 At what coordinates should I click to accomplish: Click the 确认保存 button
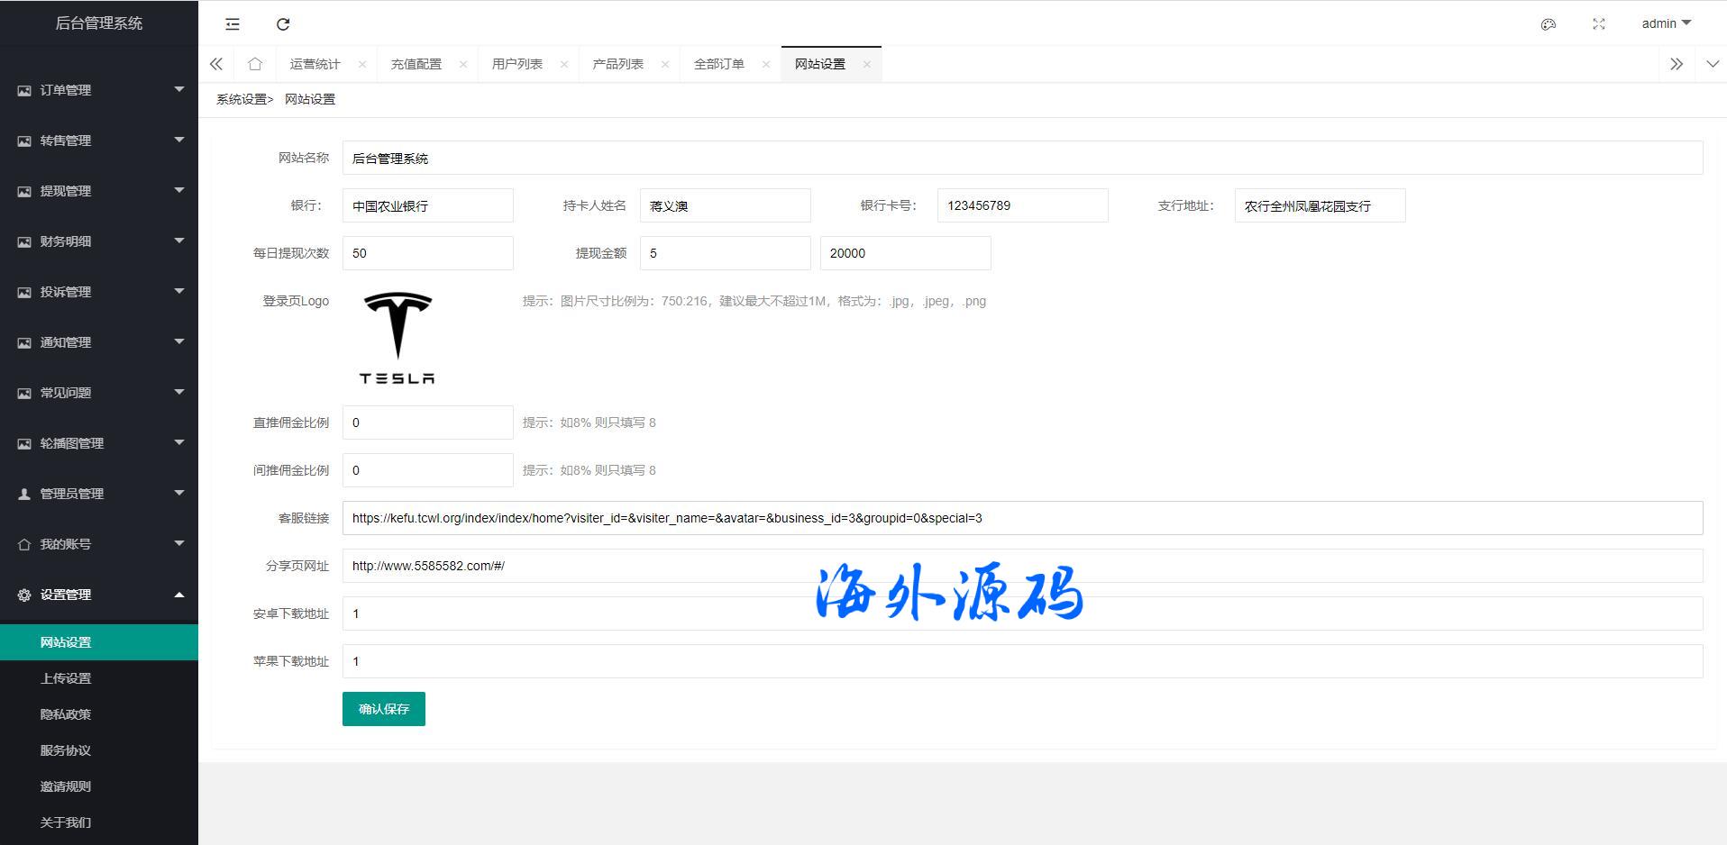[384, 709]
